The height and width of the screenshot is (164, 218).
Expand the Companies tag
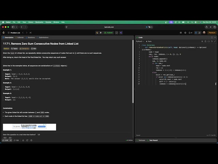coord(24,49)
